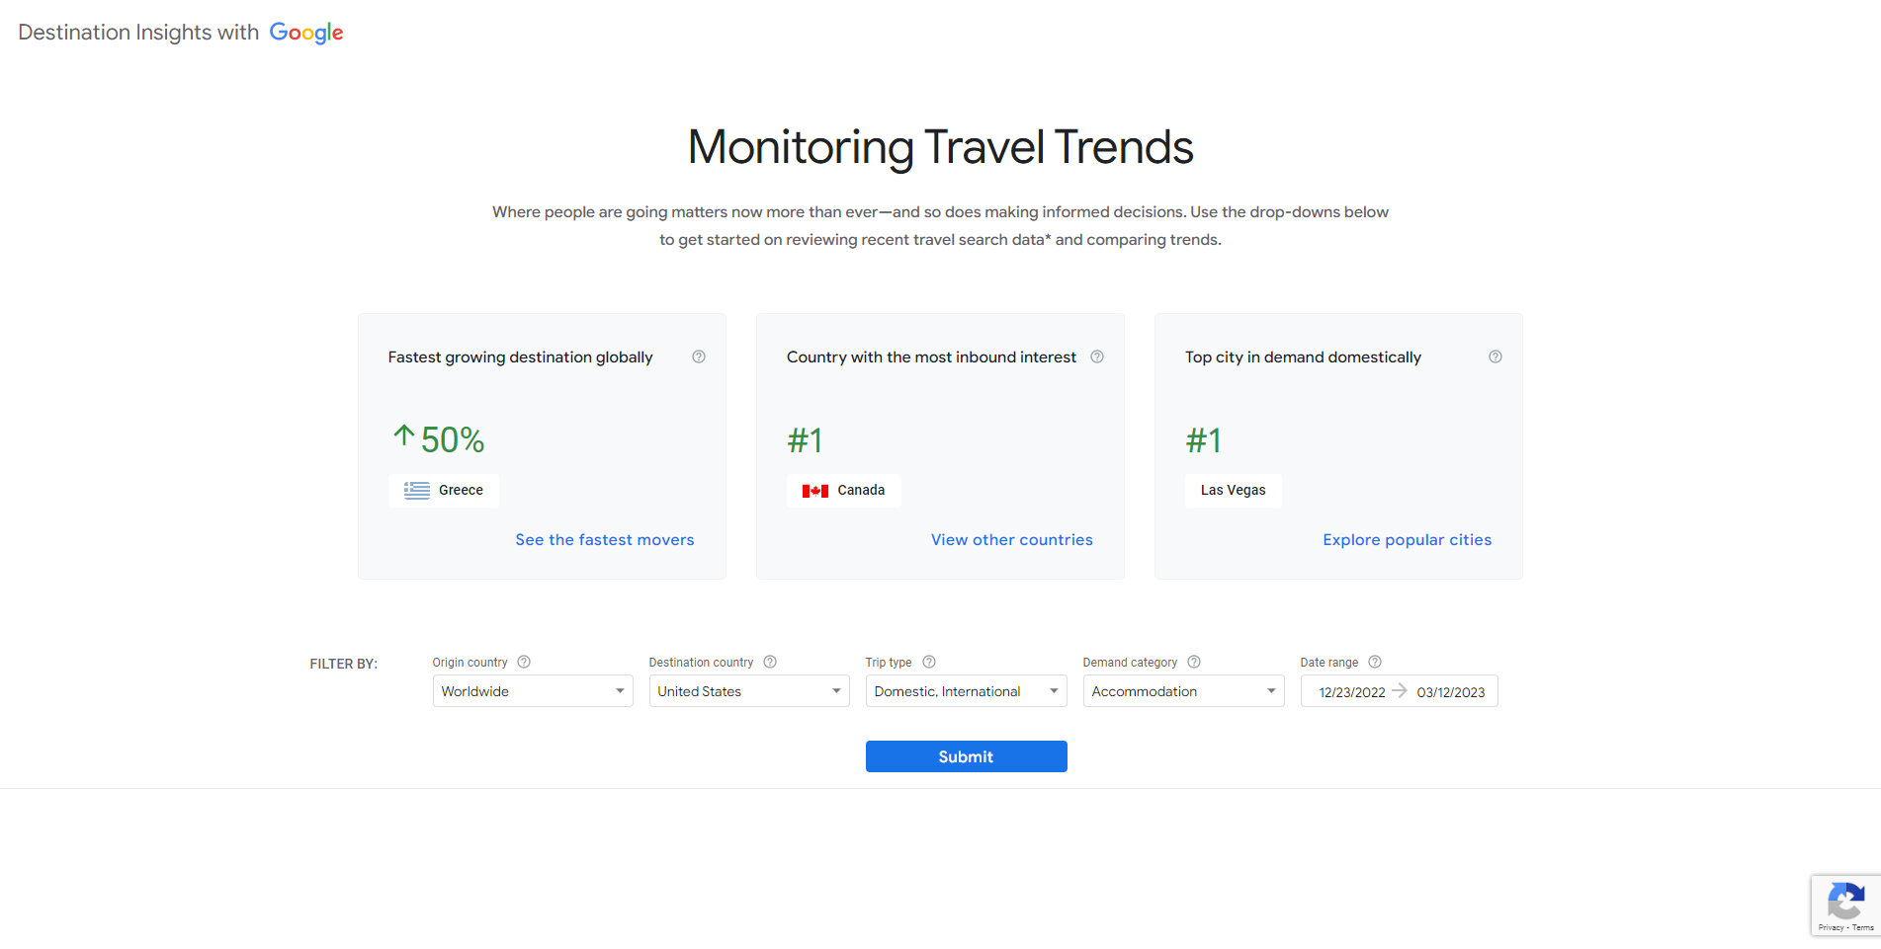Click Trip type help icon
1881x949 pixels.
point(929,662)
